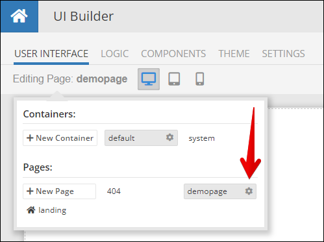Switch to the THEME tab
This screenshot has height=242, width=324.
tap(234, 54)
